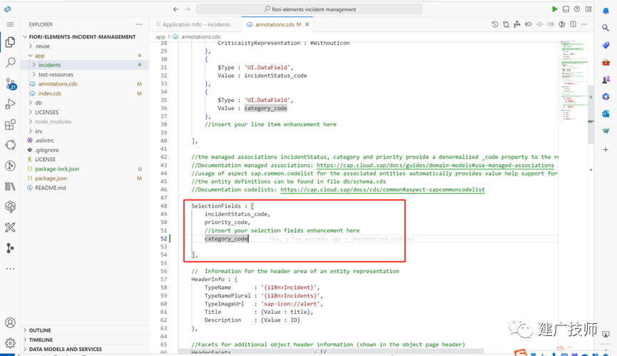617x356 pixels.
Task: Open the Explorer view in activity bar
Action: click(10, 41)
